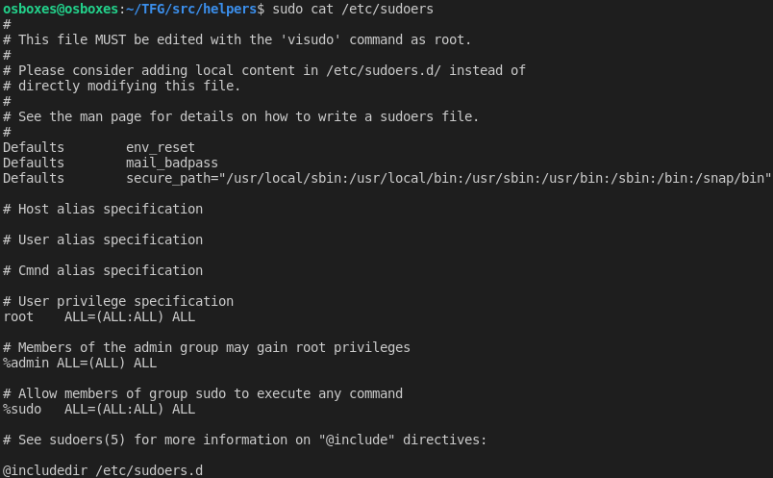The width and height of the screenshot is (773, 478).
Task: Click the 'Members of the admin group' comment
Action: tap(207, 347)
